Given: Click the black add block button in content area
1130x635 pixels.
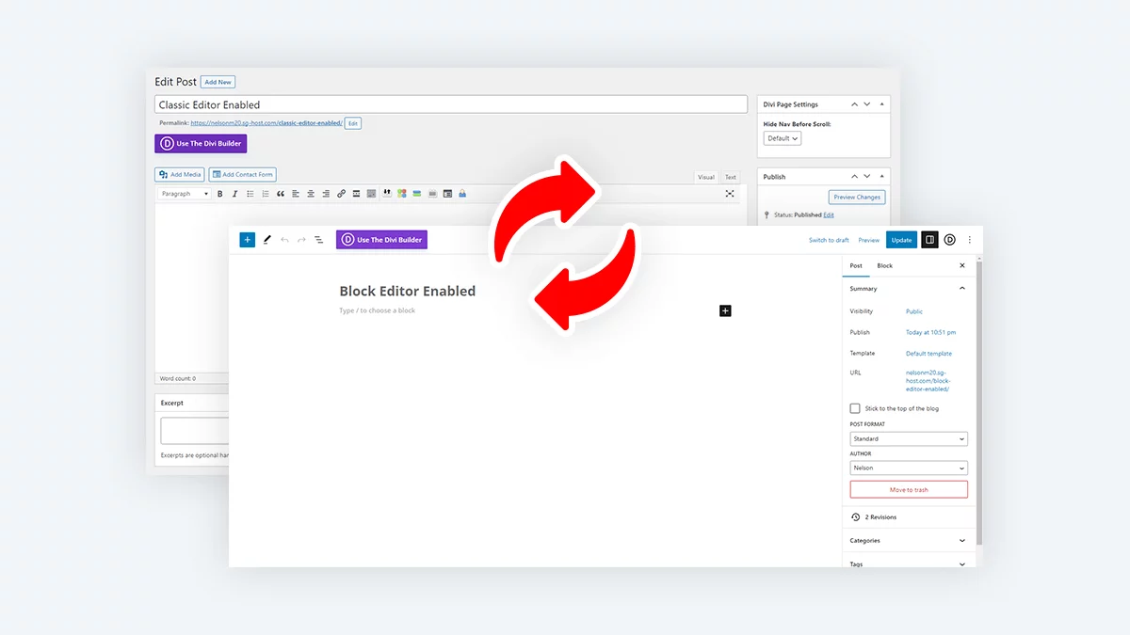Looking at the screenshot, I should 725,310.
